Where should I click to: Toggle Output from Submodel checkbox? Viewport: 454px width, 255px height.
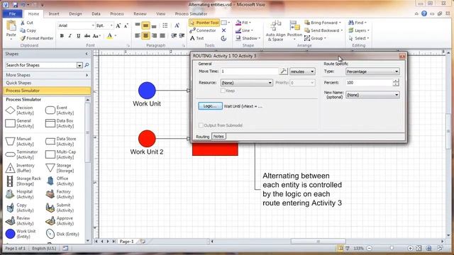[201, 125]
